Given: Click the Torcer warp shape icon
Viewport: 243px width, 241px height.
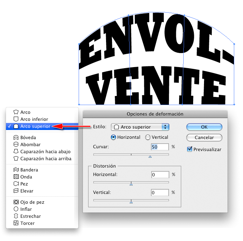Looking at the screenshot, I should tap(16, 223).
